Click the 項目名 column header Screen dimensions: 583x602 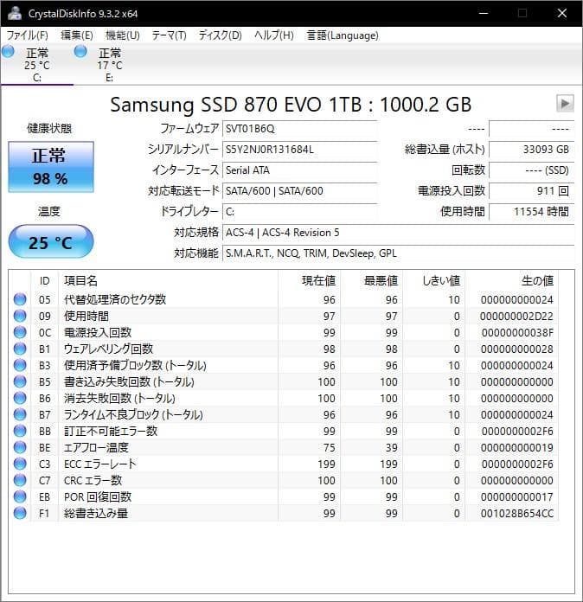[x=168, y=280]
